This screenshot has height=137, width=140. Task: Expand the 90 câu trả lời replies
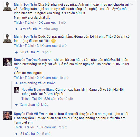30,52
